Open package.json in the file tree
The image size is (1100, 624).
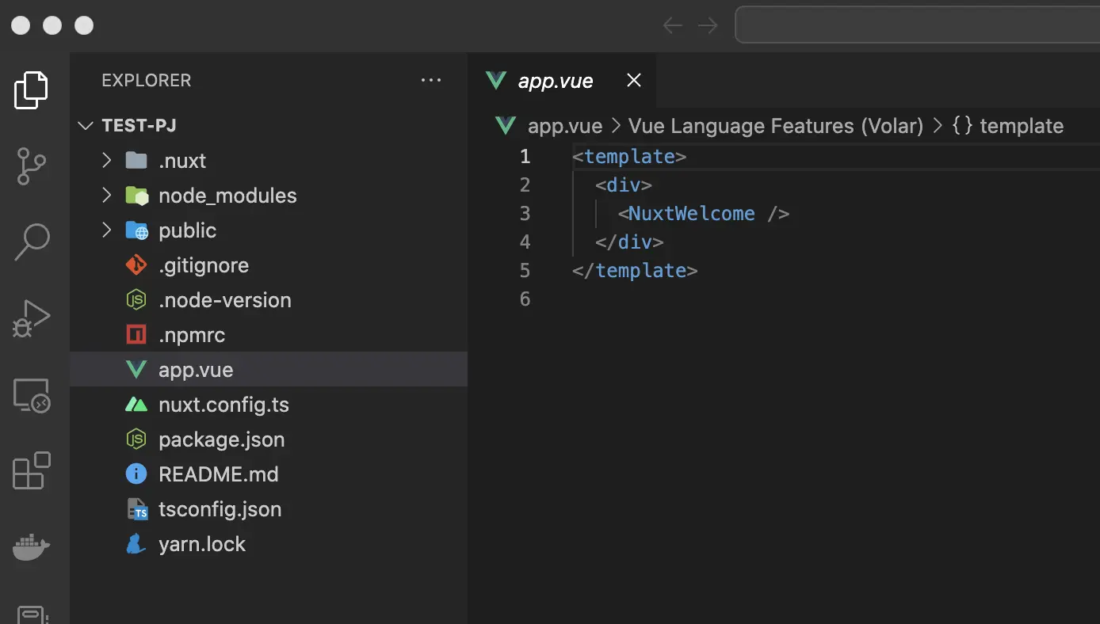pyautogui.click(x=269, y=439)
